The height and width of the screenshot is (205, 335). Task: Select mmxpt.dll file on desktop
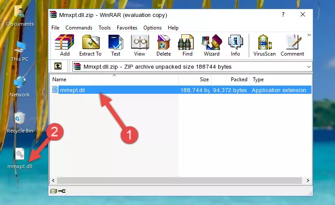coord(20,159)
